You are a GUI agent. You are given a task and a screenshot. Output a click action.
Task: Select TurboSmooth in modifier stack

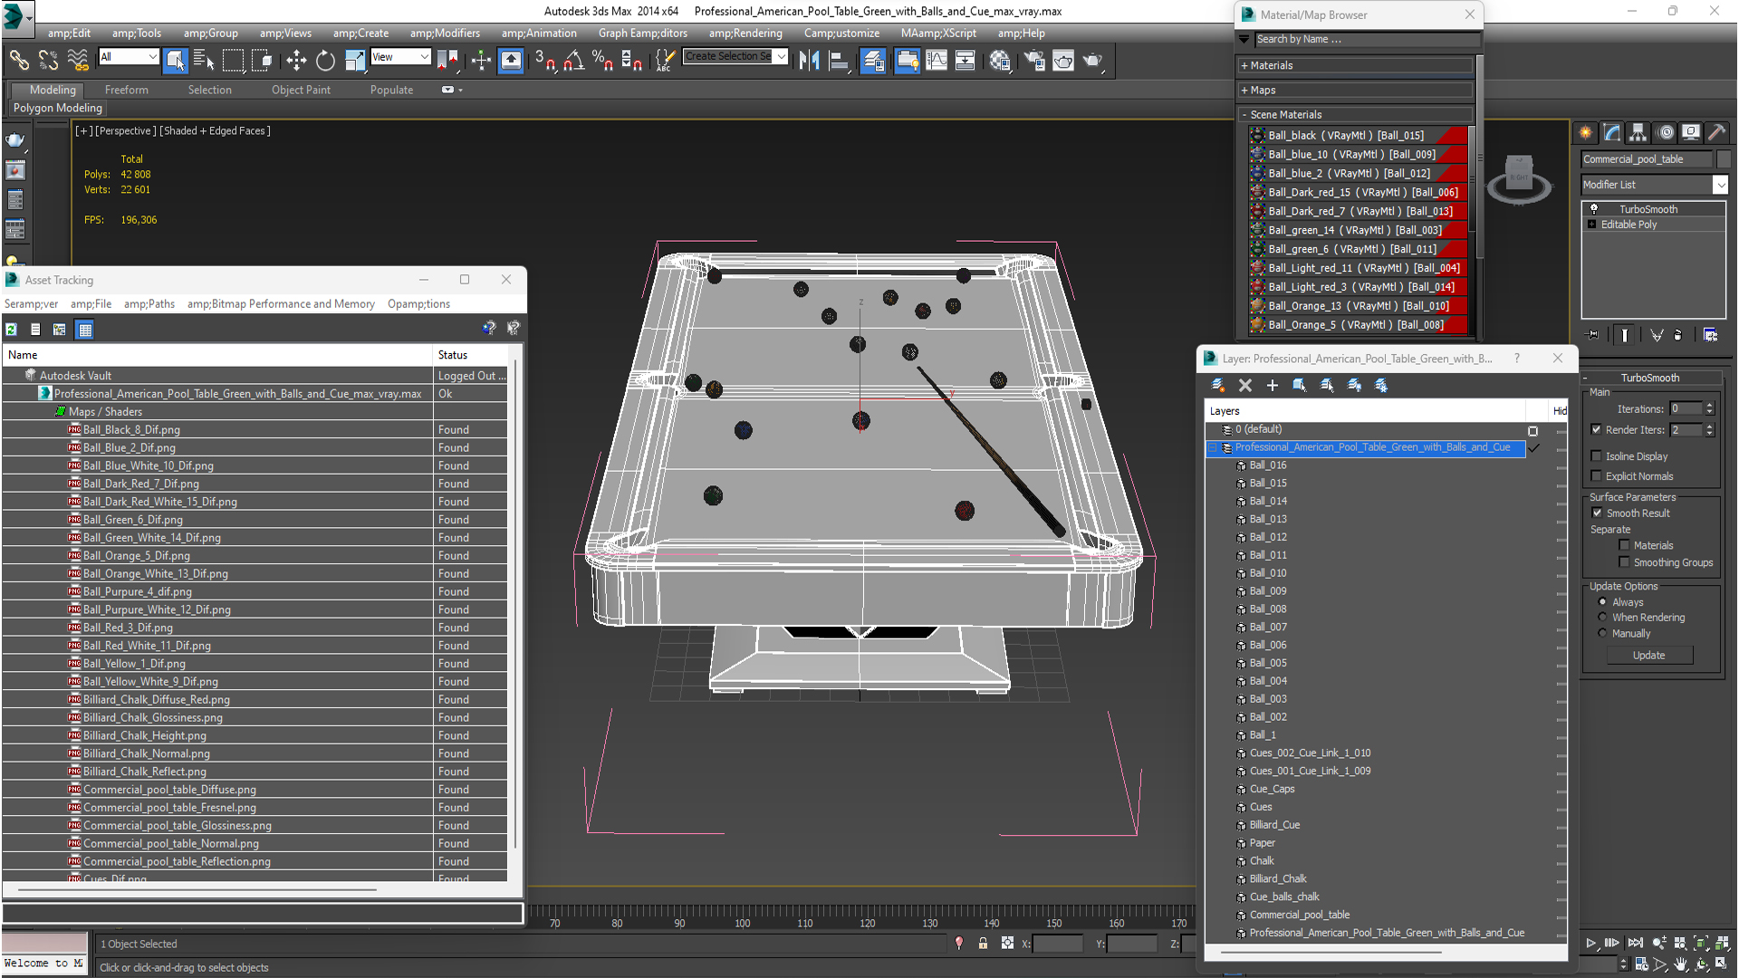pos(1648,209)
